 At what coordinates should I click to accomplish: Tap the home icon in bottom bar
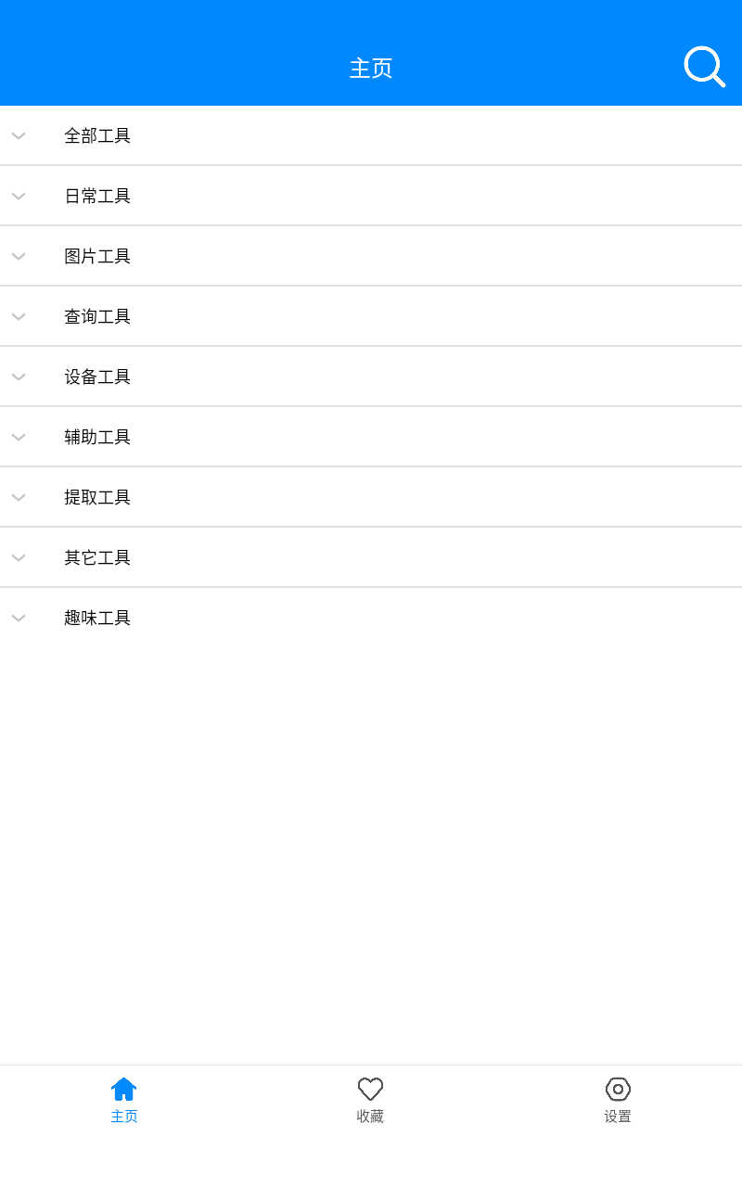pyautogui.click(x=123, y=1089)
